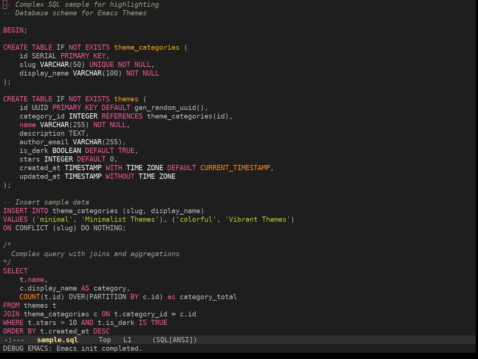The height and width of the screenshot is (359, 478).
Task: Click VARCHAR(100) on the display_name line
Action: point(97,73)
